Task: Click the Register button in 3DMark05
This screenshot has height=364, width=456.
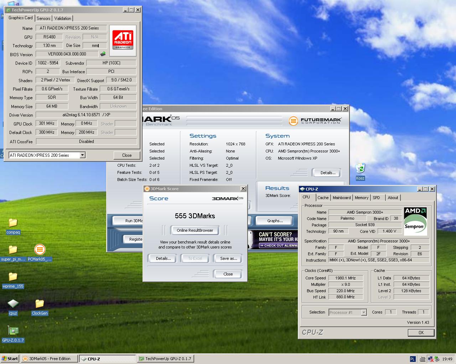Action: pos(133,239)
